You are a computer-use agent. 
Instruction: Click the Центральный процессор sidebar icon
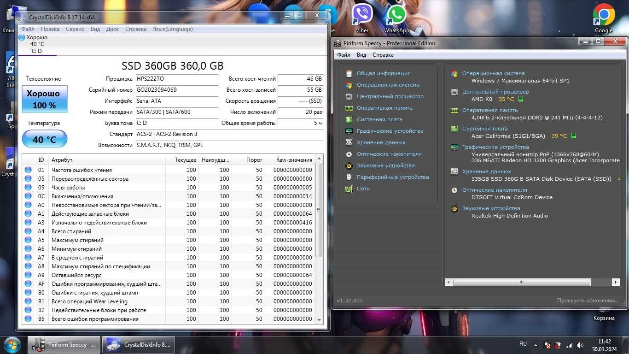coord(349,96)
